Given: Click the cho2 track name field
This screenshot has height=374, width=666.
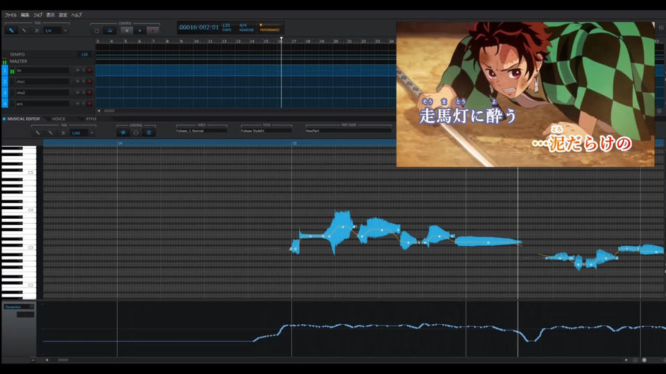Looking at the screenshot, I should point(42,92).
